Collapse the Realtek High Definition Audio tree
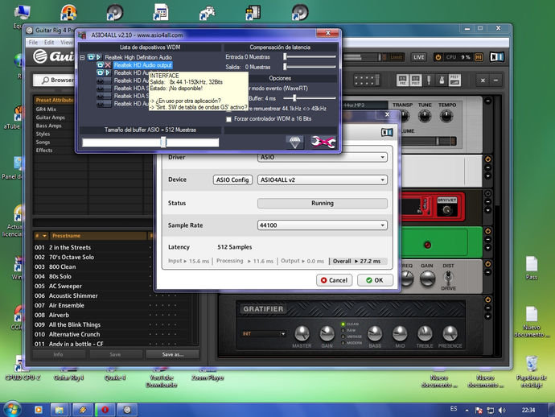 coord(82,57)
